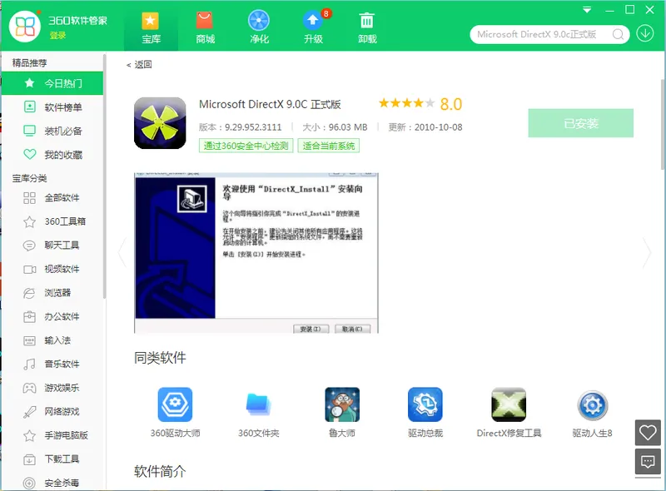This screenshot has width=666, height=491.
Task: Open the 驱动人生8 app icon
Action: pyautogui.click(x=592, y=404)
